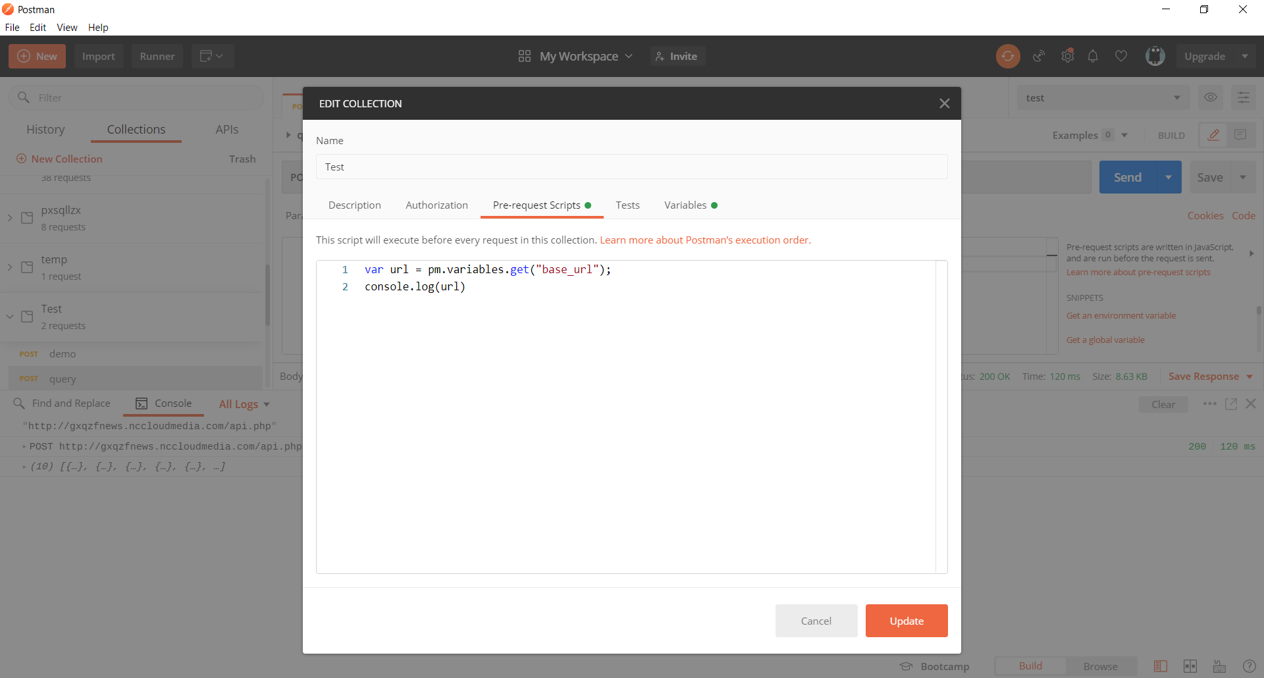
Task: Expand the POST request log entry
Action: tap(24, 446)
